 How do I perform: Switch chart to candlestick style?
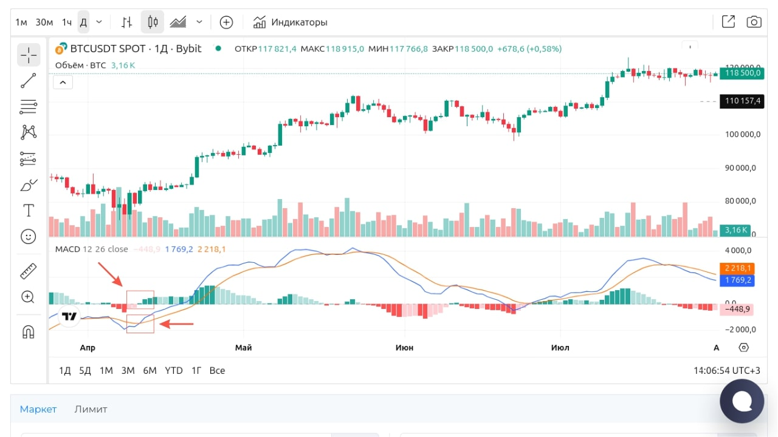pos(153,22)
